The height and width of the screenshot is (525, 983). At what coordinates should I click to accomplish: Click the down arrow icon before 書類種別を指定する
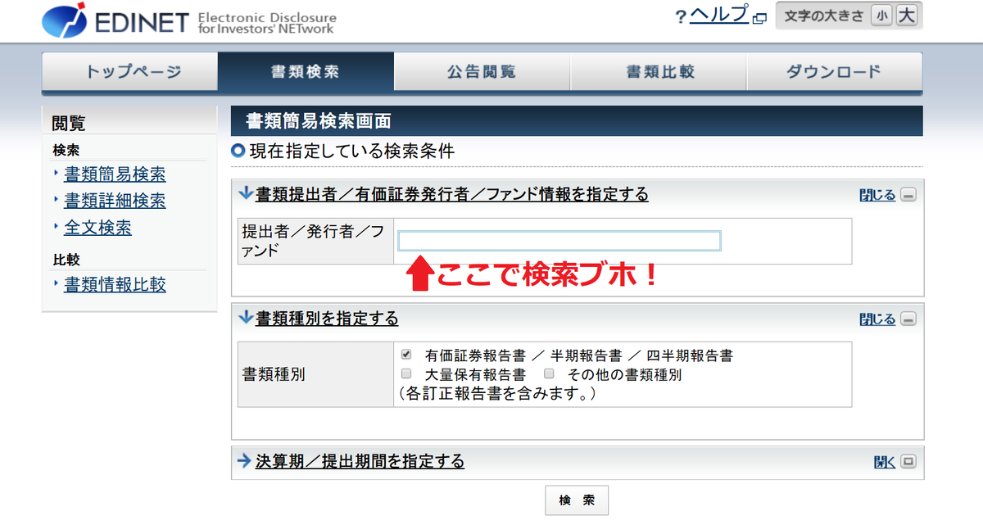(x=245, y=318)
